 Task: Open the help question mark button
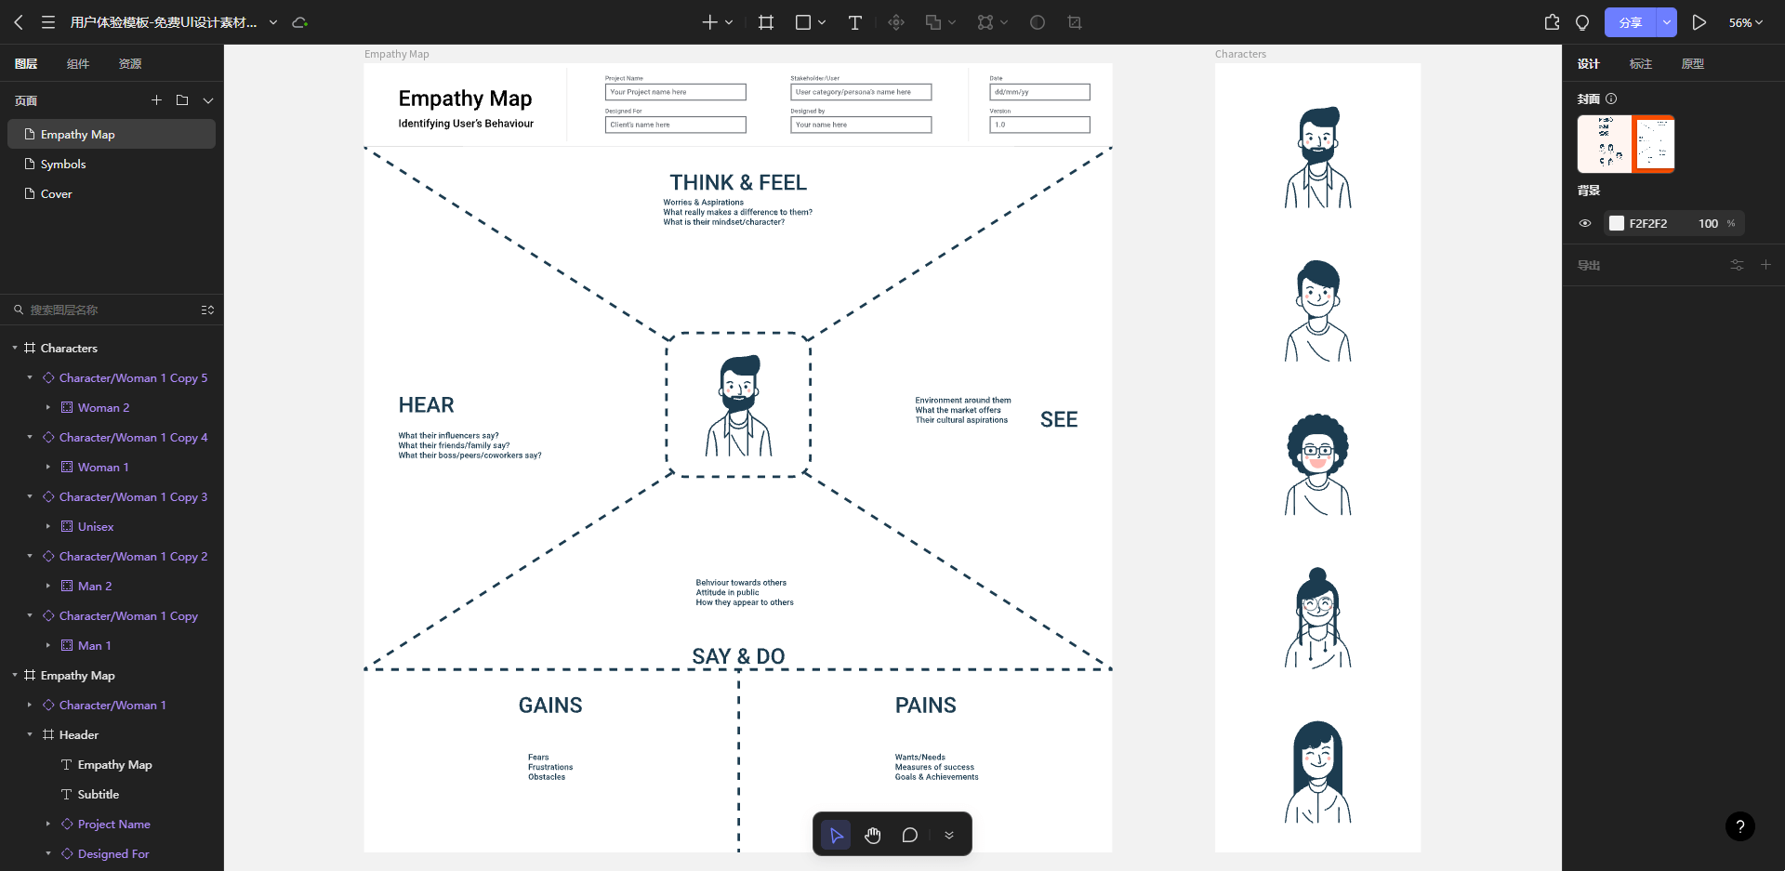coord(1739,826)
